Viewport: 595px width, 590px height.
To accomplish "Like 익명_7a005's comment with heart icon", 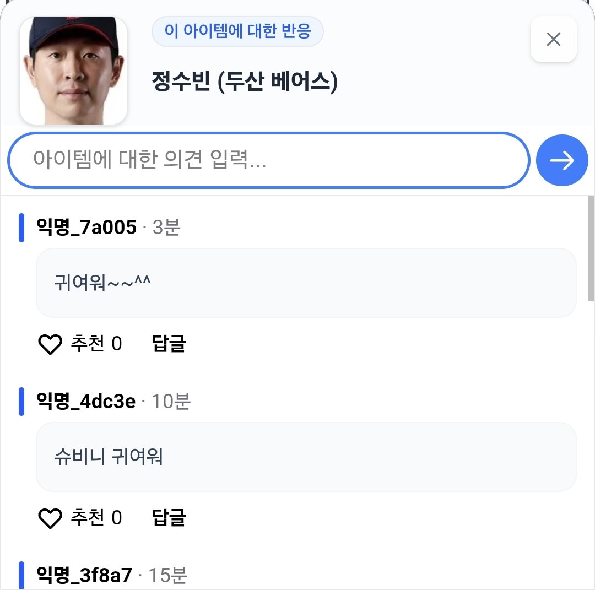I will click(x=50, y=344).
